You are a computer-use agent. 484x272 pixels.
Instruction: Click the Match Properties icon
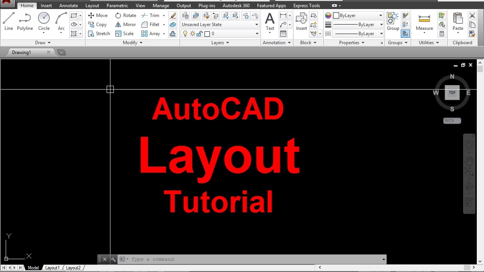click(472, 34)
